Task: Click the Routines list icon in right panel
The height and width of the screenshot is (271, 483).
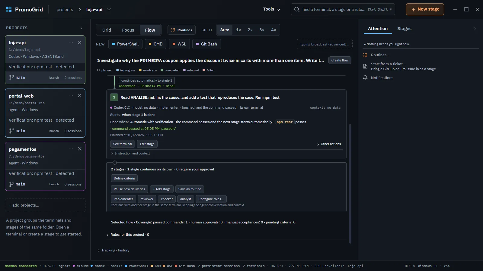Action: [365, 55]
